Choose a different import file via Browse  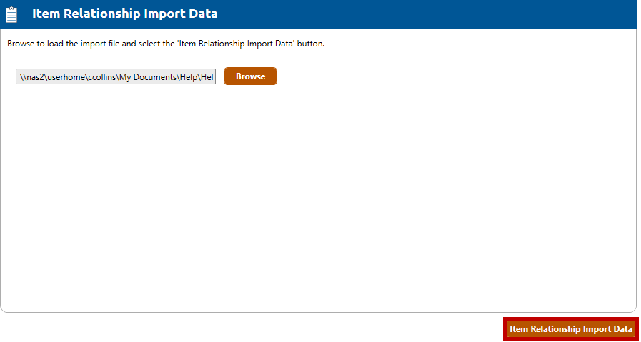tap(250, 76)
